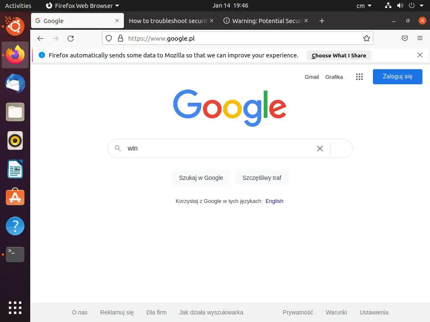Click the Choose What I Share button

click(x=339, y=55)
